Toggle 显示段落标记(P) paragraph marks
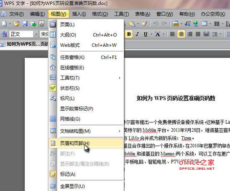Viewport: 230px width, 191px height. click(87, 109)
